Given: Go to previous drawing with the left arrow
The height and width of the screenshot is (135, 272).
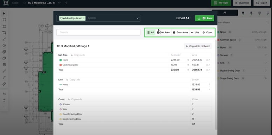Looking at the screenshot, I should (x=60, y=3).
